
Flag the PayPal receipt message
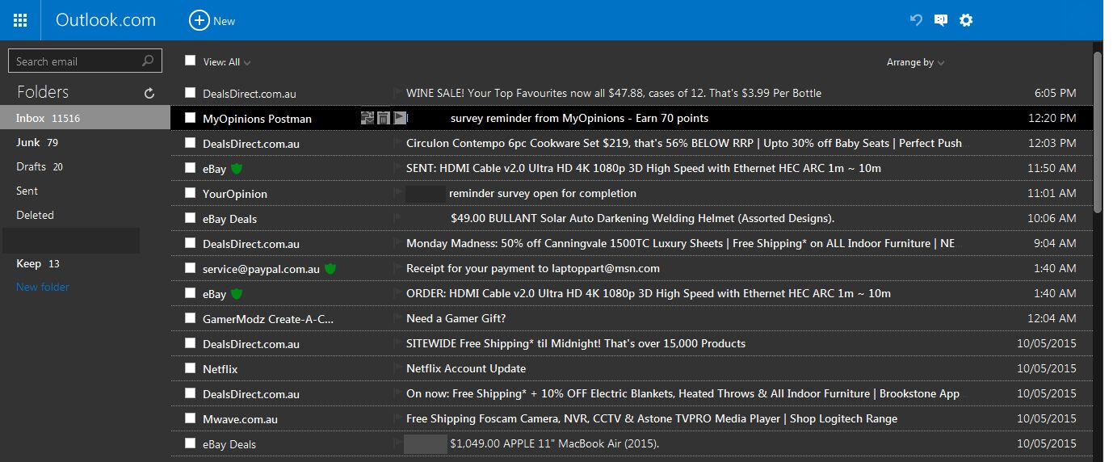tap(397, 268)
